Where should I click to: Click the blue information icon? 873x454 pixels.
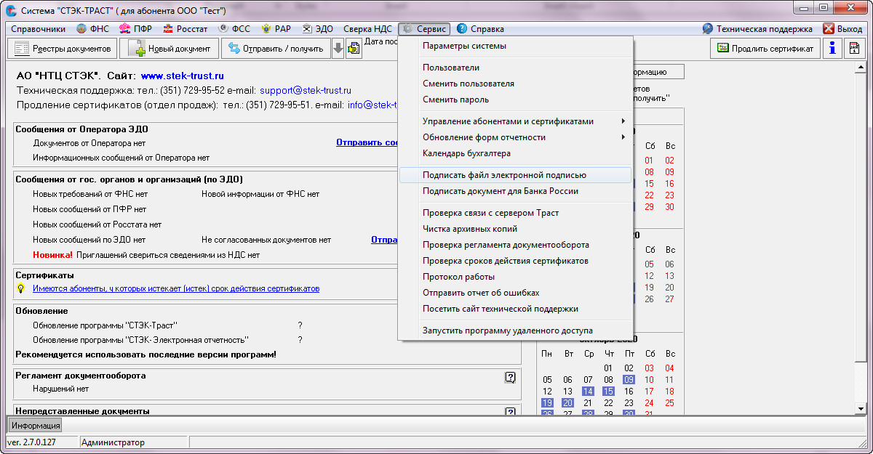pyautogui.click(x=832, y=48)
